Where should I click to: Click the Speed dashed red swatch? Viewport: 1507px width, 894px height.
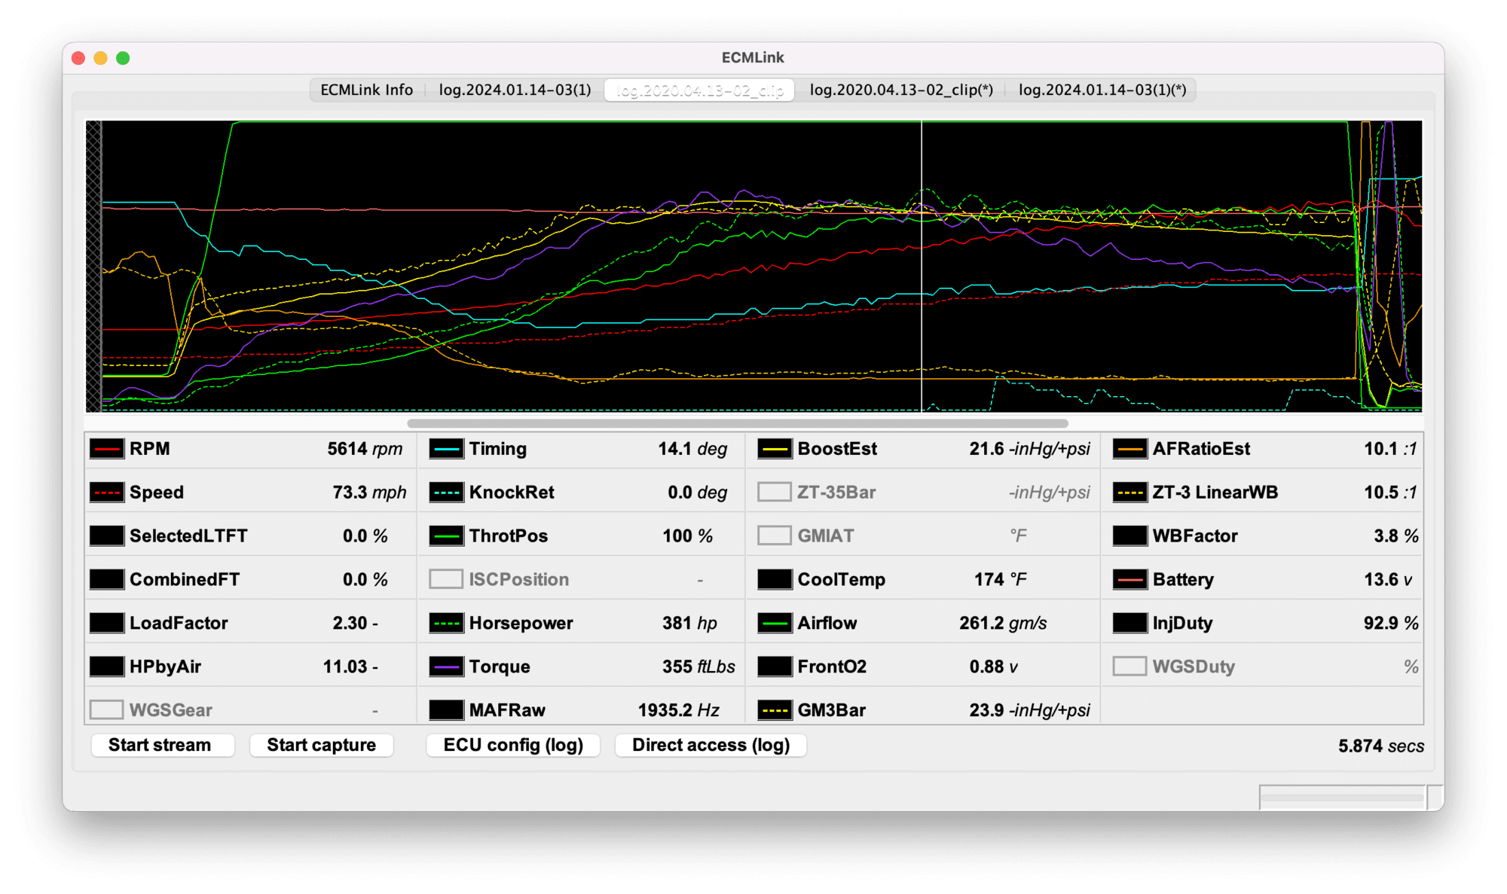(x=106, y=493)
